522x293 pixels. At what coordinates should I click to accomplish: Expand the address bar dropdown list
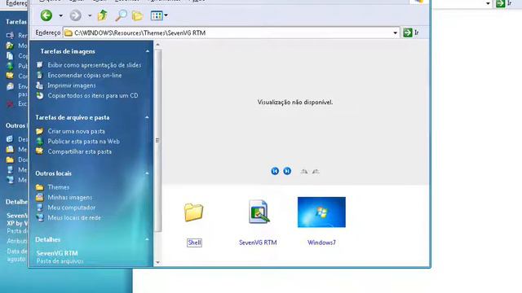395,33
